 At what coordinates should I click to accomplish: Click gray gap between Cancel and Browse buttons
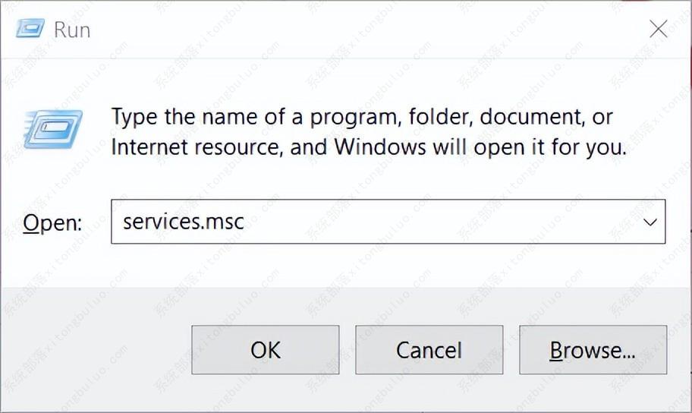(x=511, y=350)
